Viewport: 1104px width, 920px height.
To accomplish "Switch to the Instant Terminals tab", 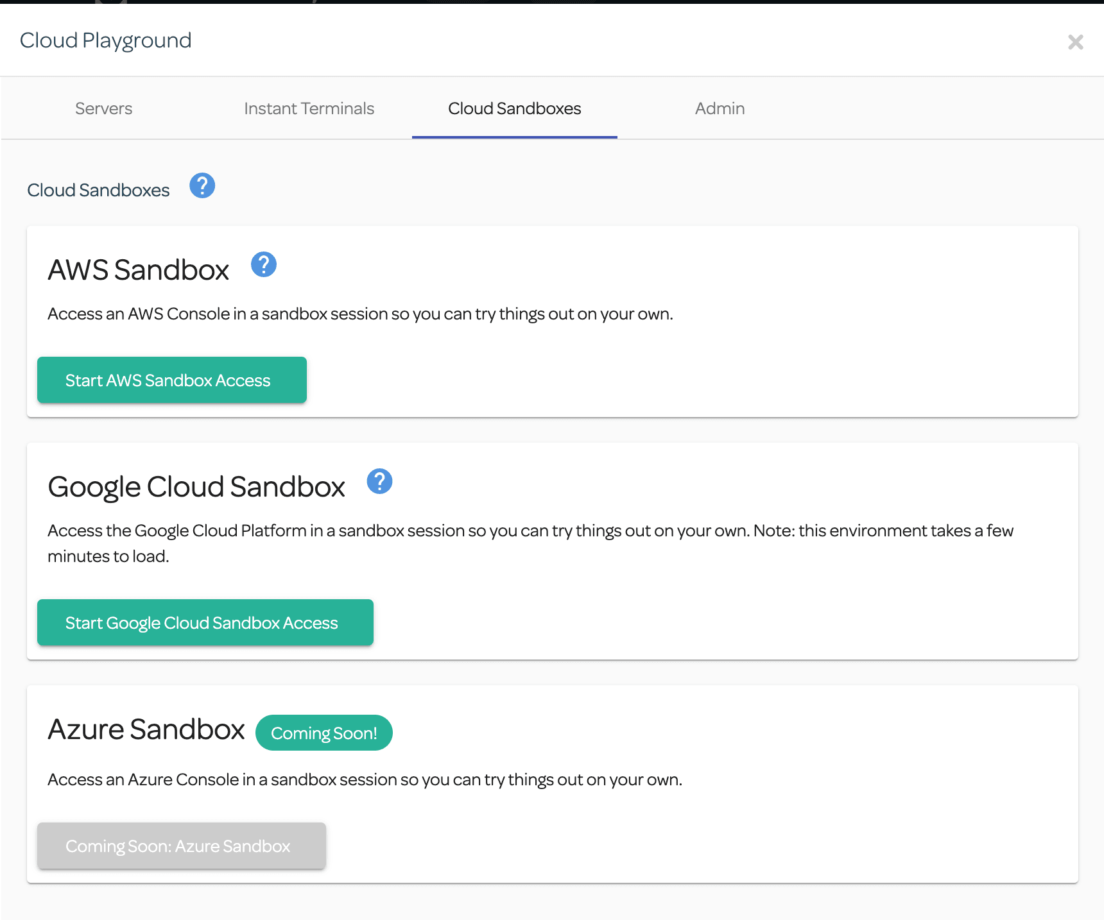I will [309, 108].
